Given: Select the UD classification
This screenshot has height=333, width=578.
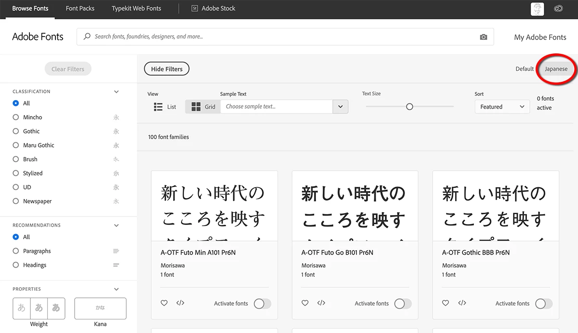Looking at the screenshot, I should [16, 187].
